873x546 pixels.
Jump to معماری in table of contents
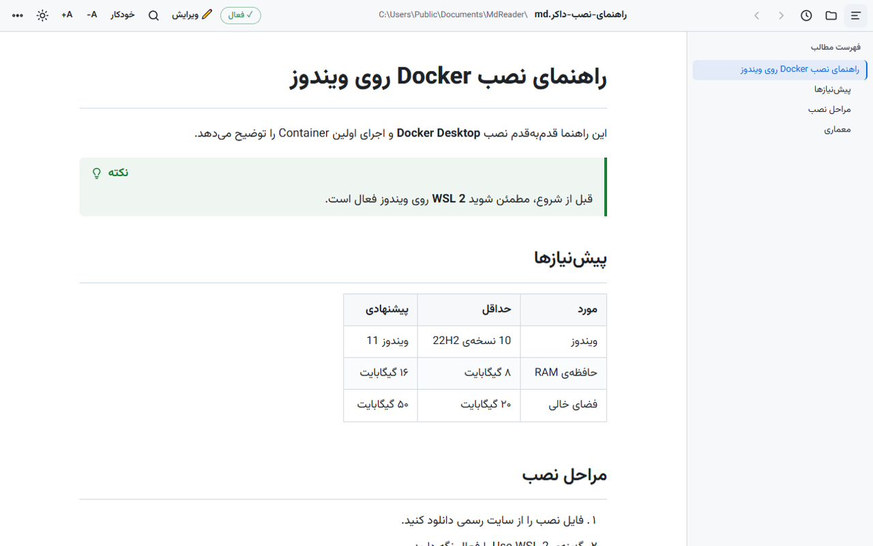pyautogui.click(x=838, y=129)
